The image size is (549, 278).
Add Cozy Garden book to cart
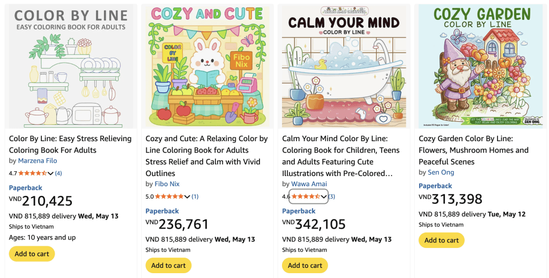click(x=442, y=240)
